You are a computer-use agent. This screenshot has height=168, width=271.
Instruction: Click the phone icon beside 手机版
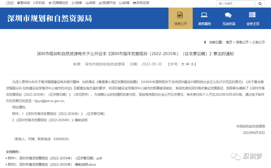click(x=34, y=3)
